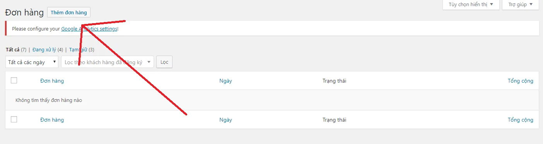Click Đơn hàng column in table footer

(52, 120)
